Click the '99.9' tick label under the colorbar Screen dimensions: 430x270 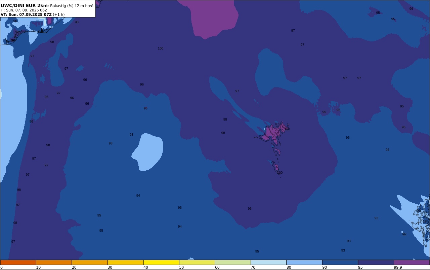coord(398,267)
